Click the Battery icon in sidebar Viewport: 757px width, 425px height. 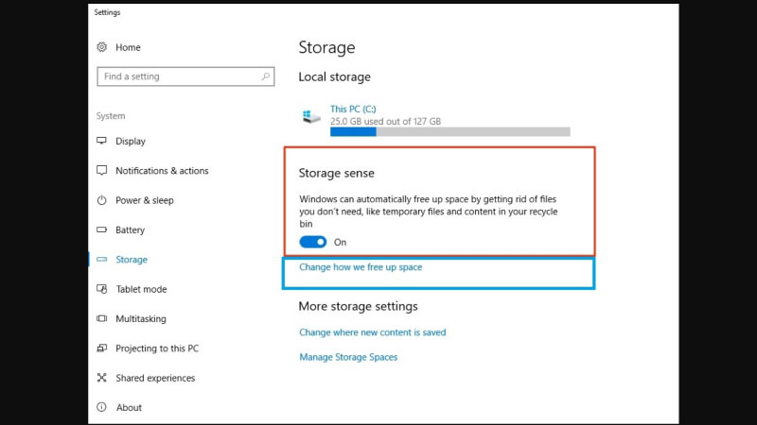(102, 229)
